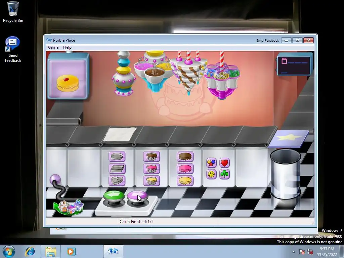Launch Internet Explorer from the taskbar
Image resolution: width=344 pixels, height=258 pixels.
(30, 251)
